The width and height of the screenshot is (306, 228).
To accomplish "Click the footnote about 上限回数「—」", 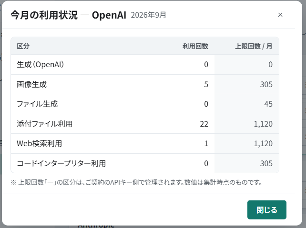I will [x=136, y=182].
